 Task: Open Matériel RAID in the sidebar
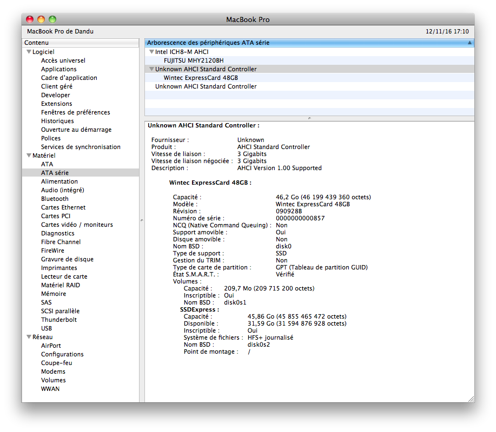61,285
